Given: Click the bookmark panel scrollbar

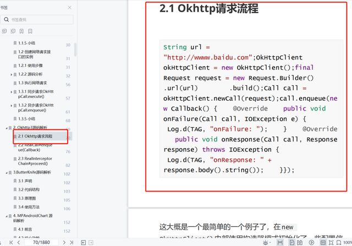Looking at the screenshot, I should click(x=75, y=50).
